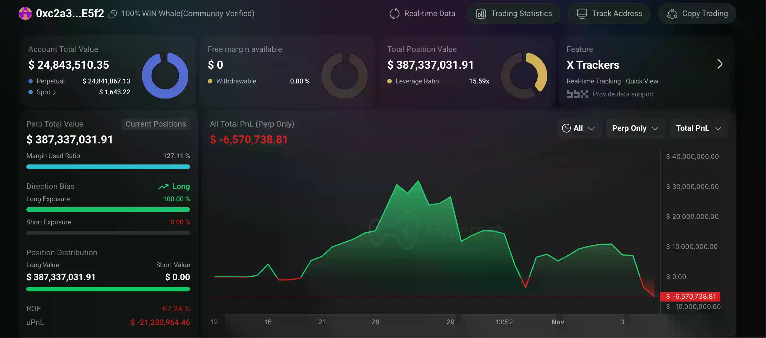Viewport: 766px width, 338px height.
Task: Click the Trading Statistics chart icon
Action: coord(481,14)
